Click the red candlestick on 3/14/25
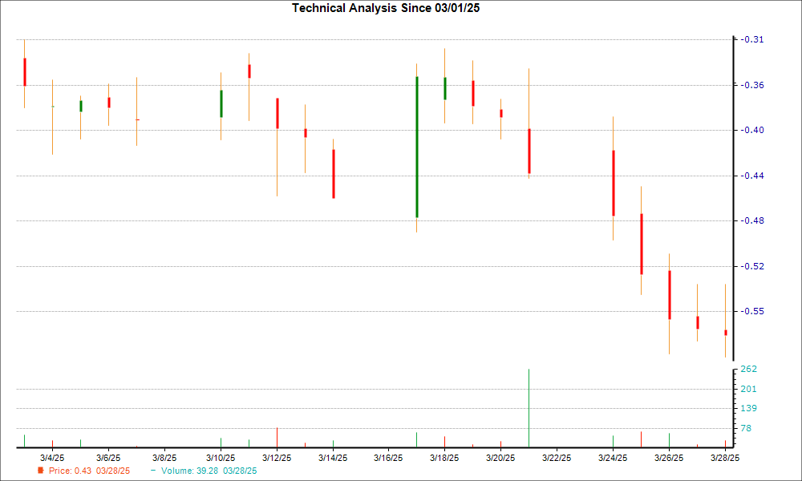This screenshot has height=481, width=802. tap(334, 172)
